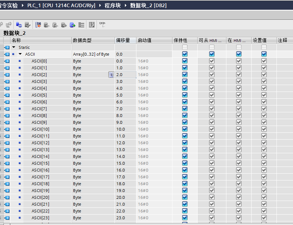Click the 注释 column header

tap(285, 40)
